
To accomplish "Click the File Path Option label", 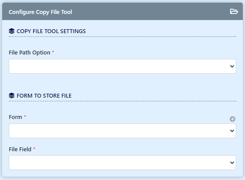I will tap(29, 53).
